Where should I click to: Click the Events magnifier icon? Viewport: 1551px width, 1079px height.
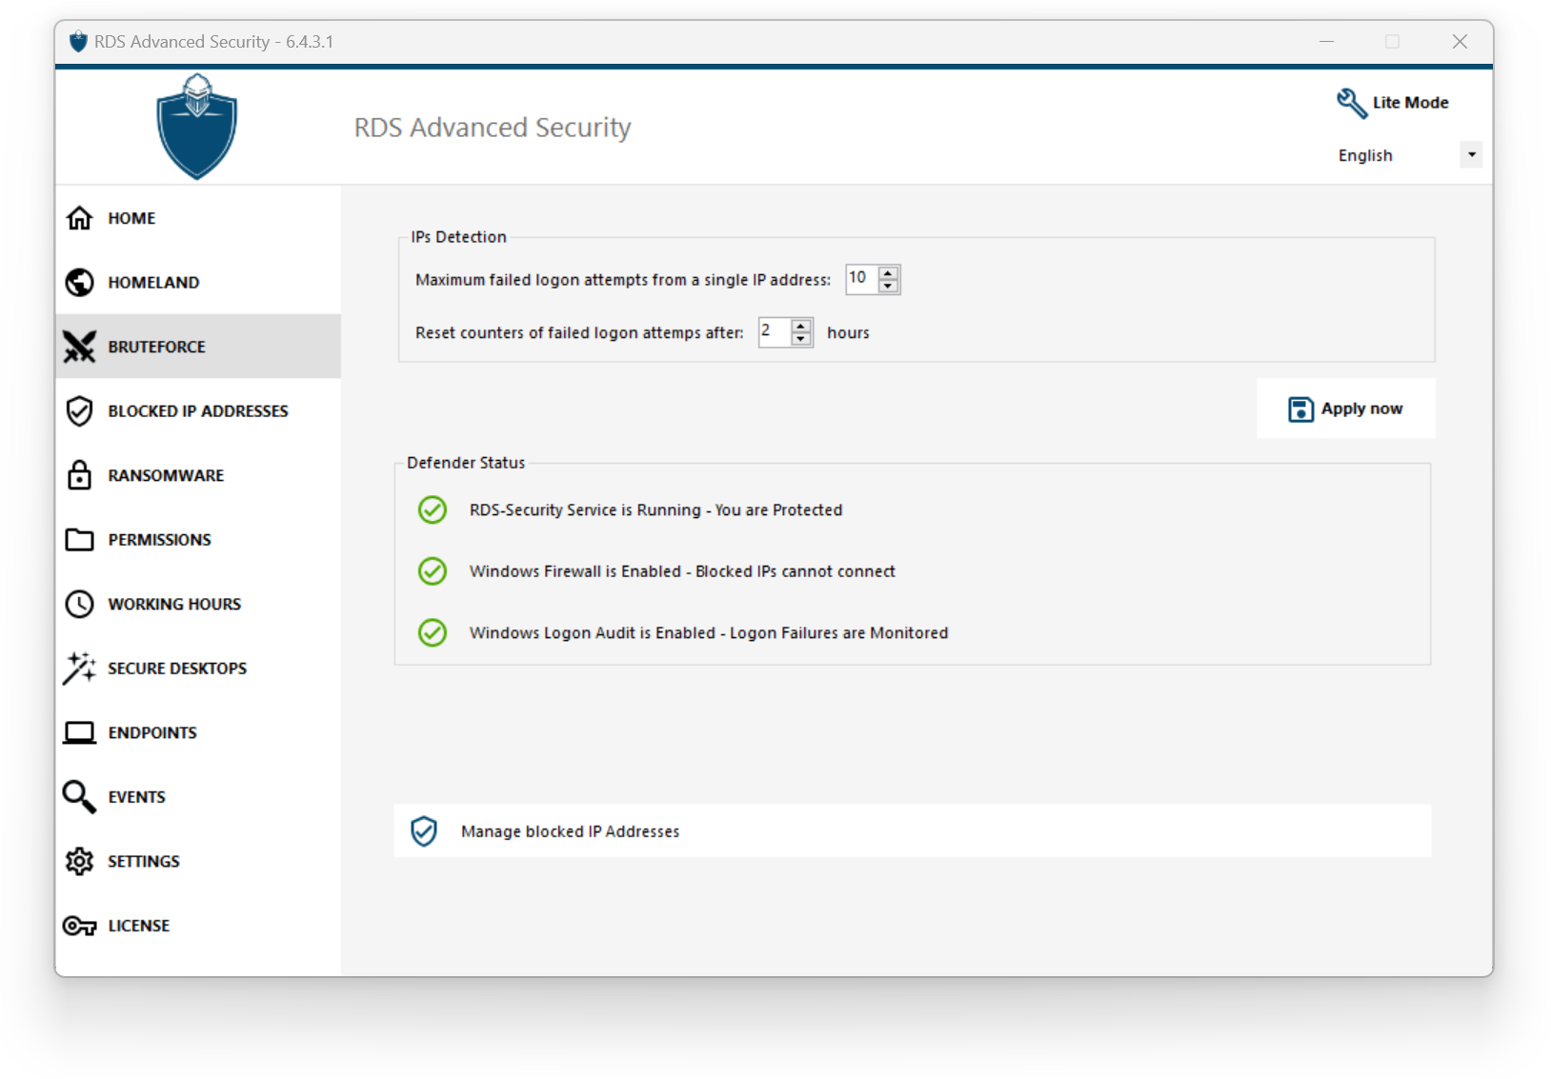(x=79, y=797)
